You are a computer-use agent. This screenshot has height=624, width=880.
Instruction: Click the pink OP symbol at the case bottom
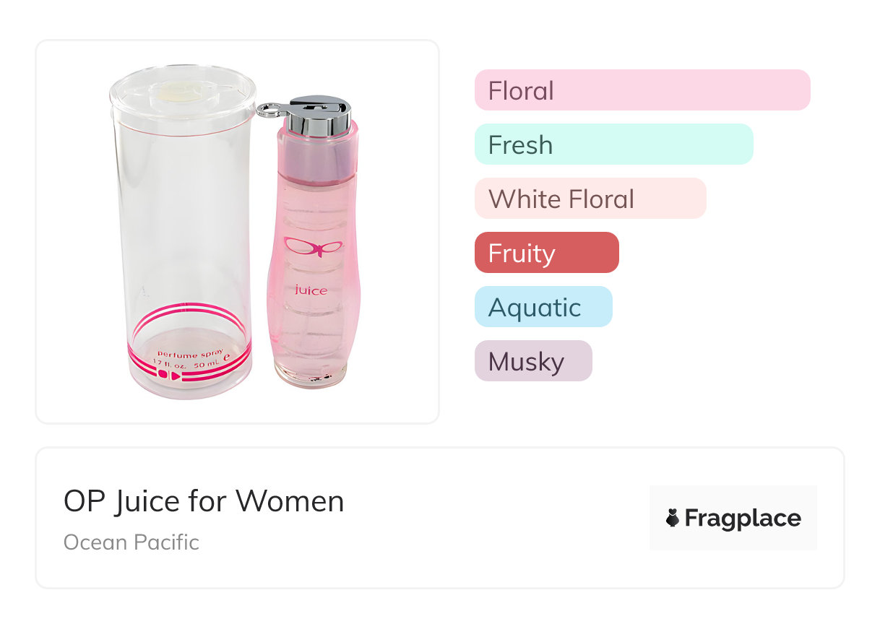(170, 376)
